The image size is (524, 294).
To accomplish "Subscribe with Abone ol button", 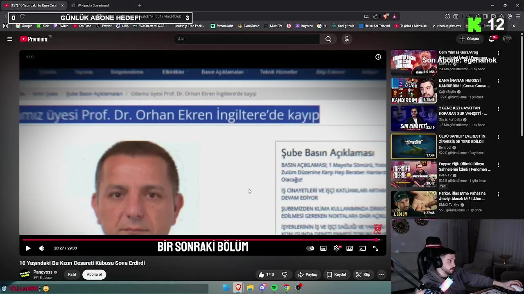I will [x=94, y=274].
